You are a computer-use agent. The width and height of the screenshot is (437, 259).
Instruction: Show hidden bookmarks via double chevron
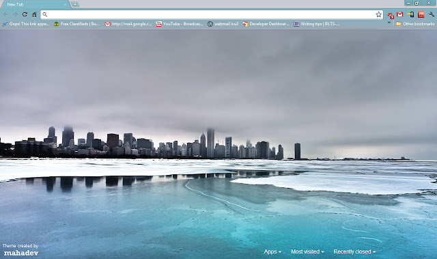coord(389,23)
